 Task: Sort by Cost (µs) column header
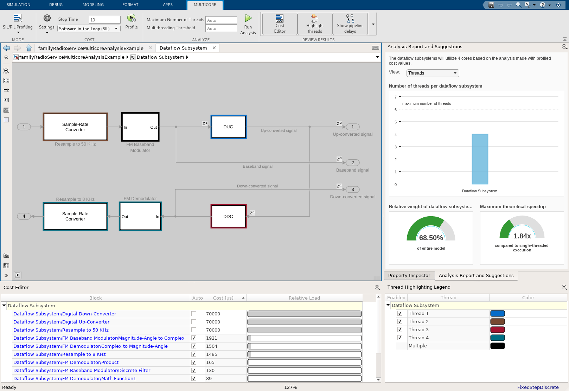click(x=225, y=298)
